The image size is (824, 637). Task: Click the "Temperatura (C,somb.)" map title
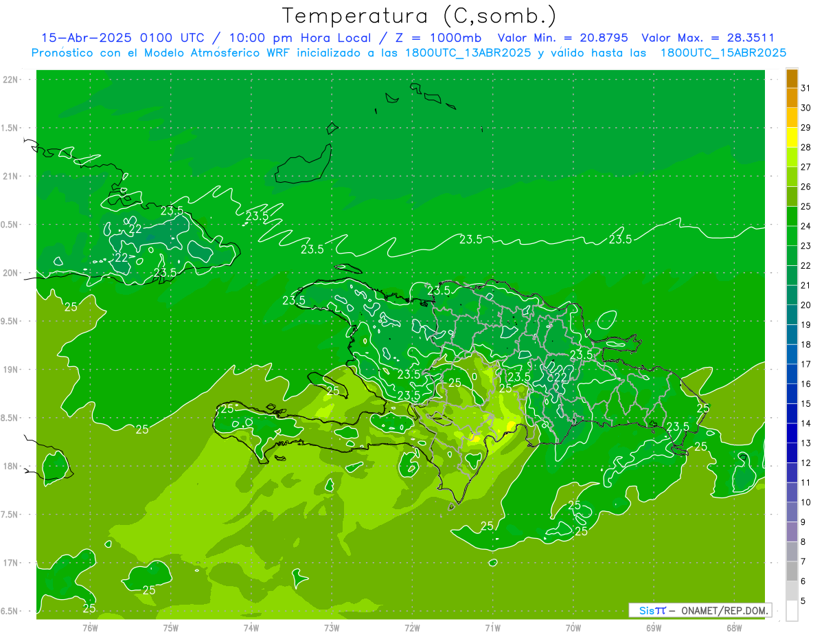click(420, 16)
